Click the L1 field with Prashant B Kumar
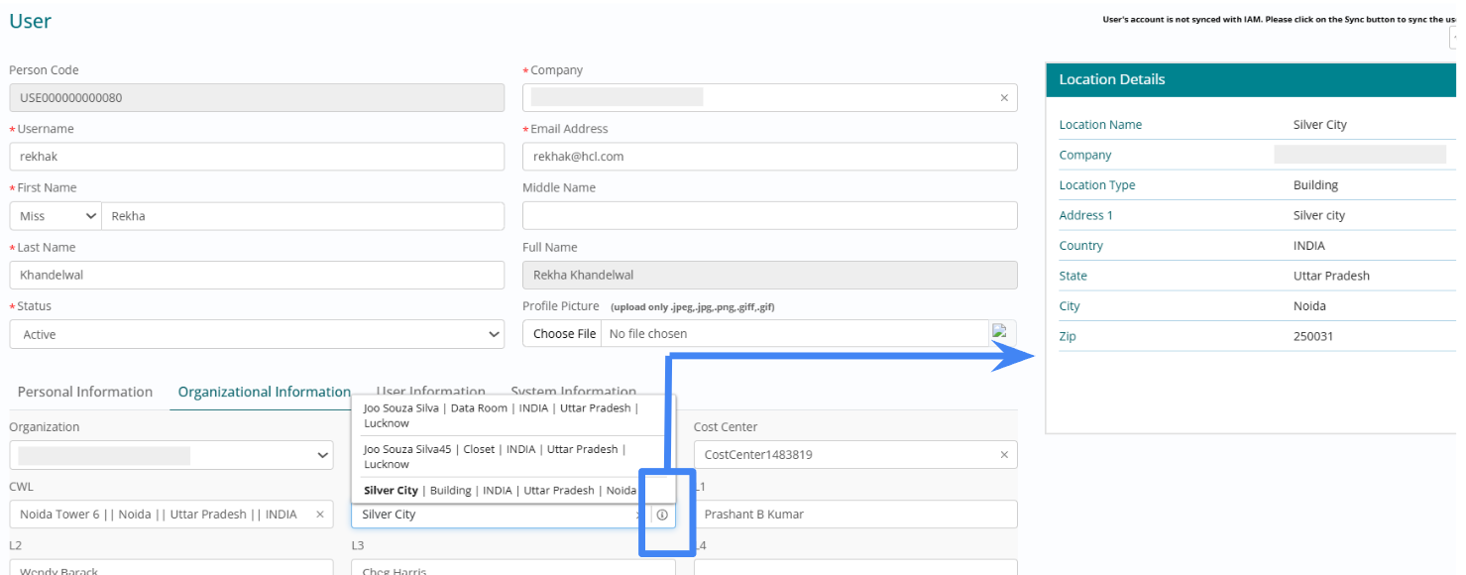This screenshot has width=1466, height=575. click(x=854, y=515)
